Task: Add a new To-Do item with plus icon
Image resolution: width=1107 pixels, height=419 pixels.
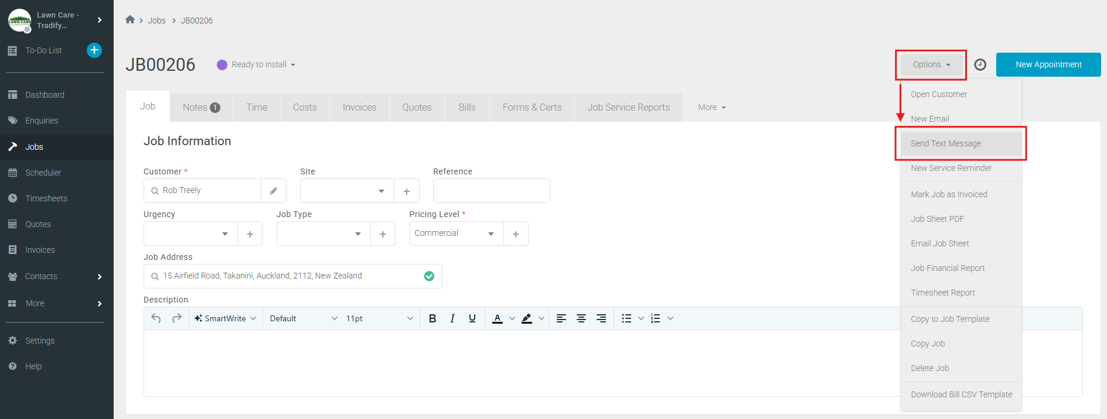Action: (x=94, y=50)
